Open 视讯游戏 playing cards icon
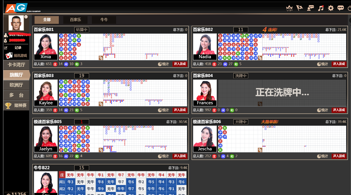The image size is (351, 195). [x=9, y=55]
